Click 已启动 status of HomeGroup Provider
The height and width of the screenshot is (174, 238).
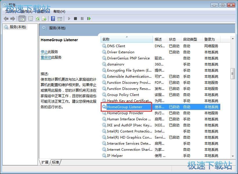[174, 113]
